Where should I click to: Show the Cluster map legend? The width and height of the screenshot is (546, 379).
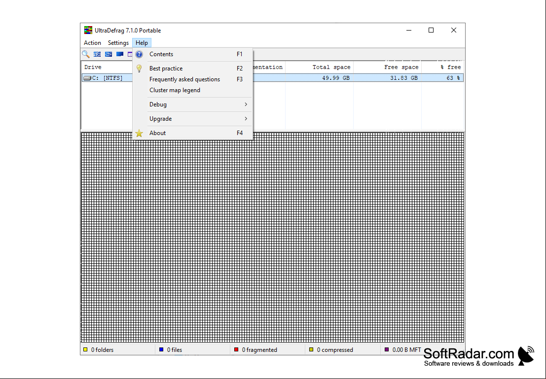(x=192, y=90)
